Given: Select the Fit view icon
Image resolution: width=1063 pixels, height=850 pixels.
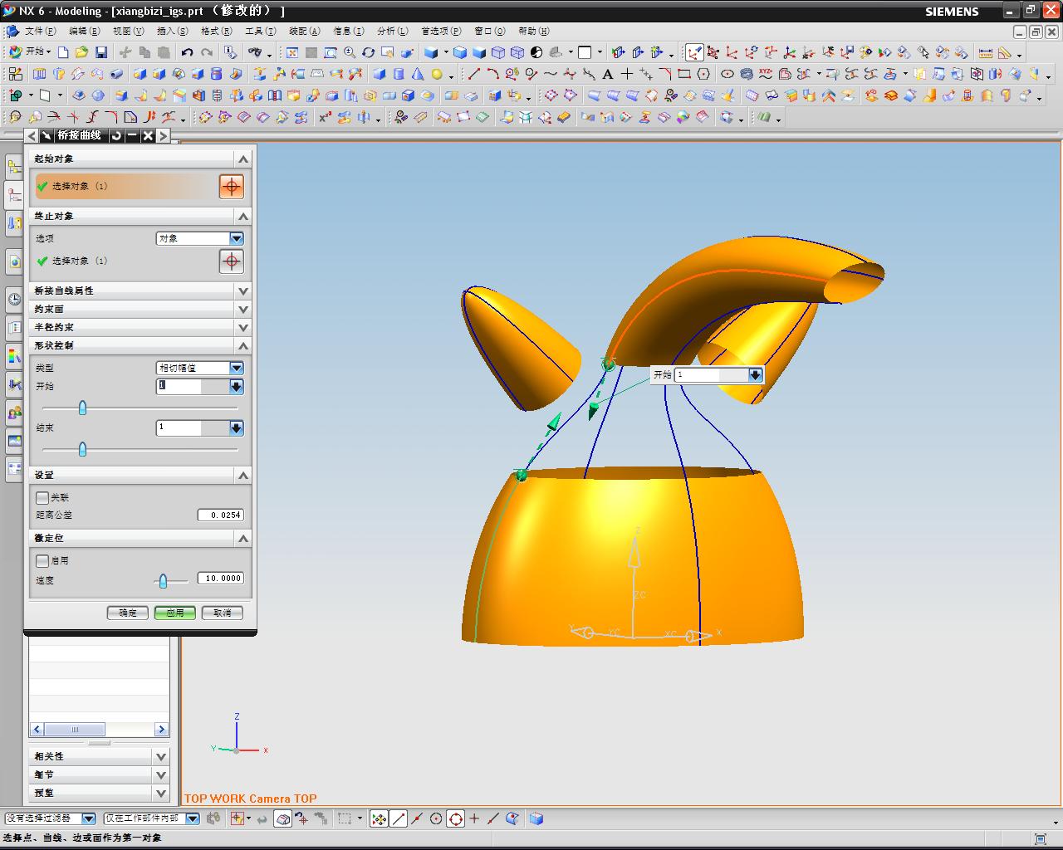Looking at the screenshot, I should (292, 52).
